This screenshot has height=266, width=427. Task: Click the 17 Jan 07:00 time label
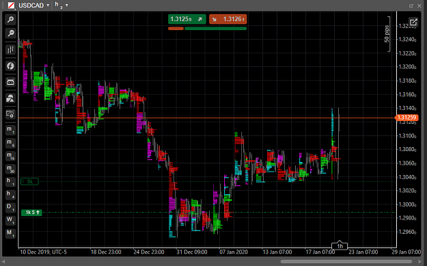(320, 252)
